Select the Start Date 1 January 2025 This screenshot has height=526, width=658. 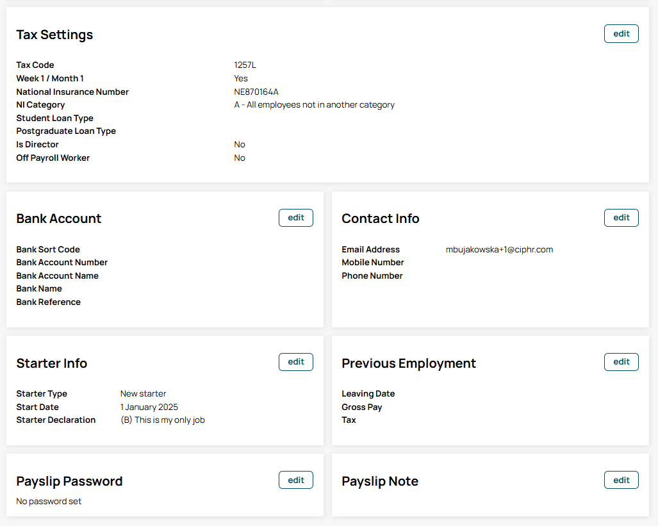(x=149, y=407)
